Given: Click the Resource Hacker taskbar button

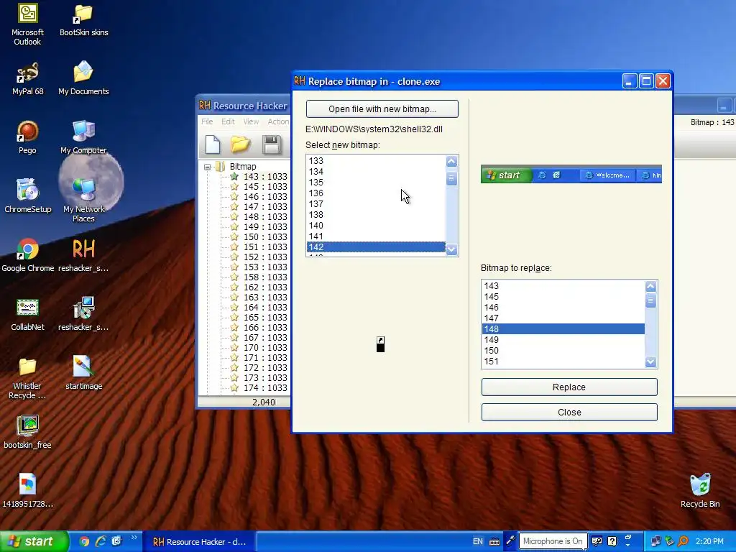Looking at the screenshot, I should pyautogui.click(x=200, y=542).
